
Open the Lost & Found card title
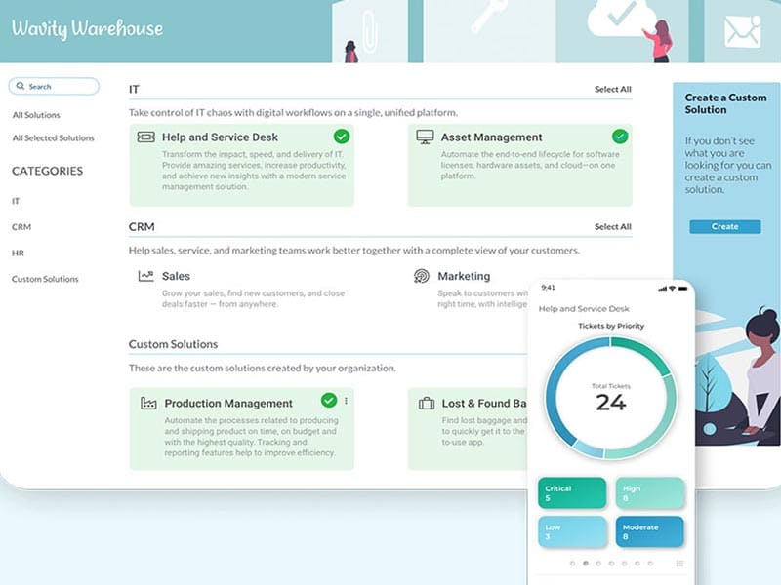(484, 403)
